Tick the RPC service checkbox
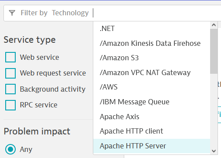221x158 pixels. point(10,105)
